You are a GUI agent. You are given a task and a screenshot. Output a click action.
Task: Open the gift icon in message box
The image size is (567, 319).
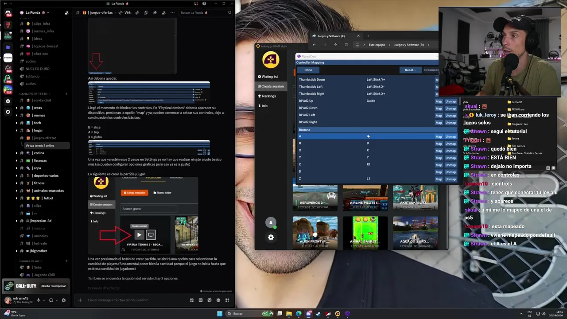(191, 300)
